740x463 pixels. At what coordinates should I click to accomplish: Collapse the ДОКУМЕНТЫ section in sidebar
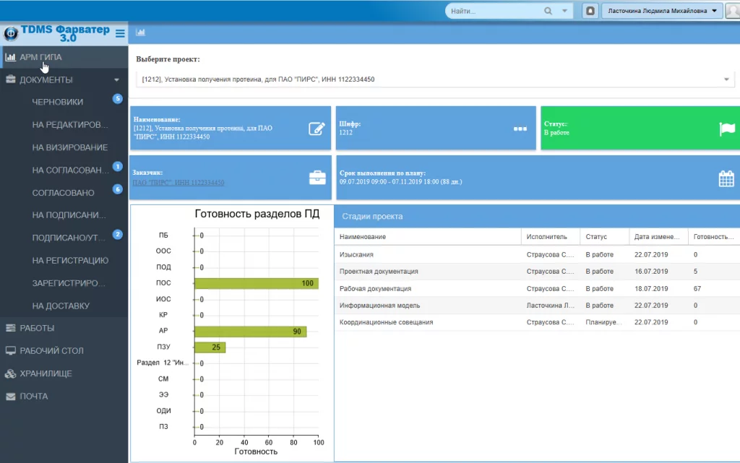coord(116,80)
